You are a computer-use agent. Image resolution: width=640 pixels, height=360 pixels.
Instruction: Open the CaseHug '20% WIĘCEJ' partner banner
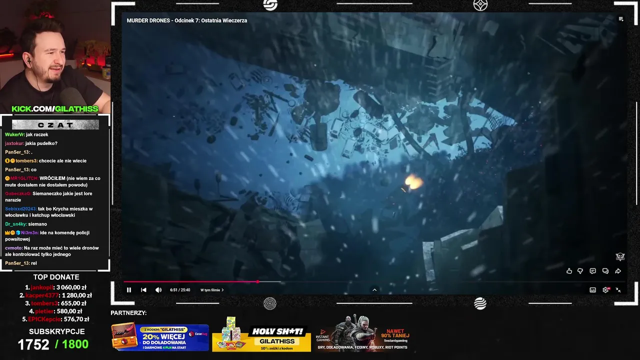(160, 337)
